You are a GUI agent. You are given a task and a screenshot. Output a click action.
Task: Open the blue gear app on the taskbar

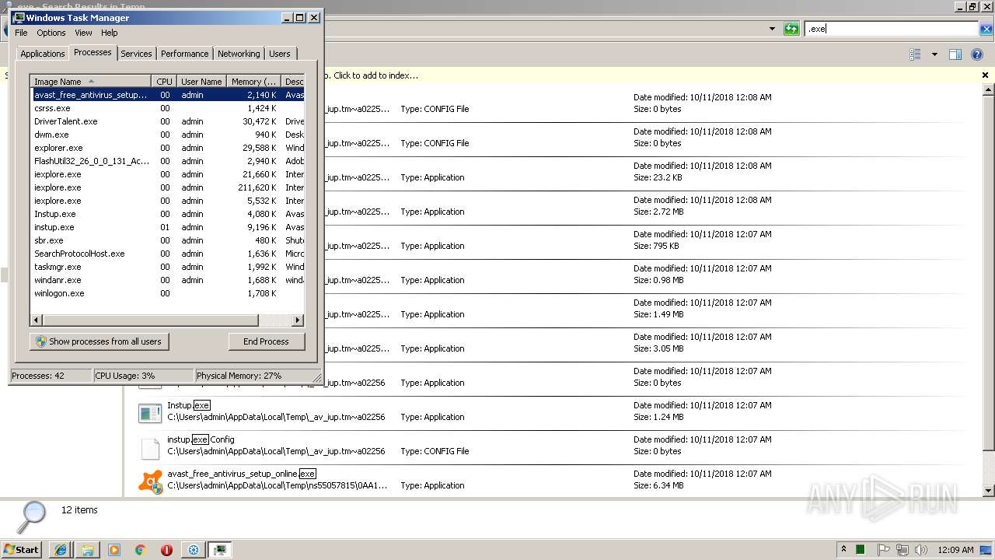pos(194,550)
